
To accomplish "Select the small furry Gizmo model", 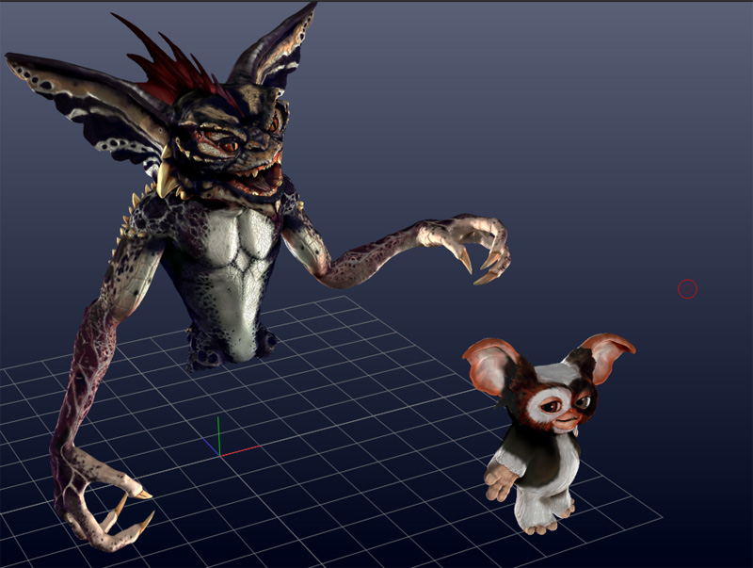I will (548, 434).
